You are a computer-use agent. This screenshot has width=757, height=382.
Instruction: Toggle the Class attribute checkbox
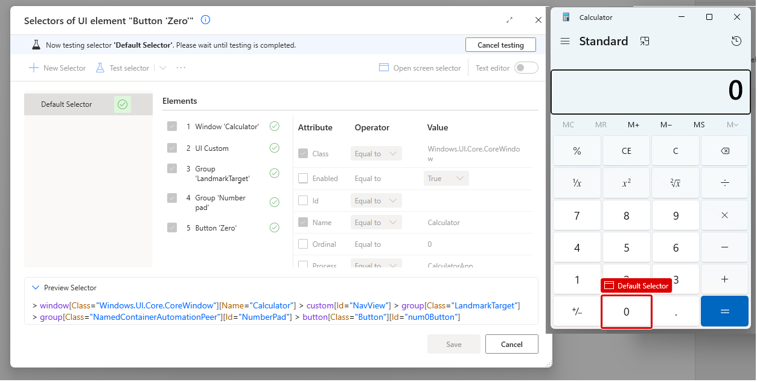point(303,153)
